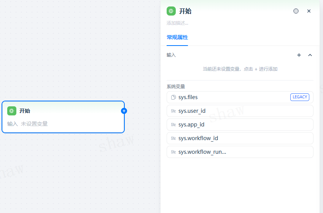Select the sys.workflow_run... variable row
323x213 pixels.
tap(240, 152)
